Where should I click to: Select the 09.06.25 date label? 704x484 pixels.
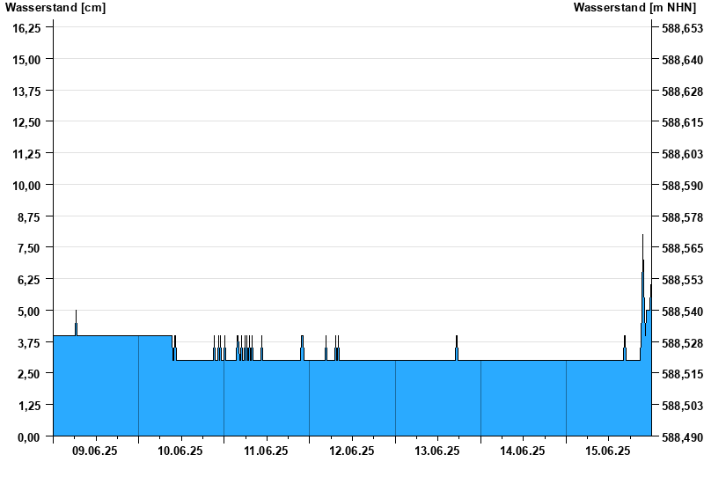coord(95,451)
